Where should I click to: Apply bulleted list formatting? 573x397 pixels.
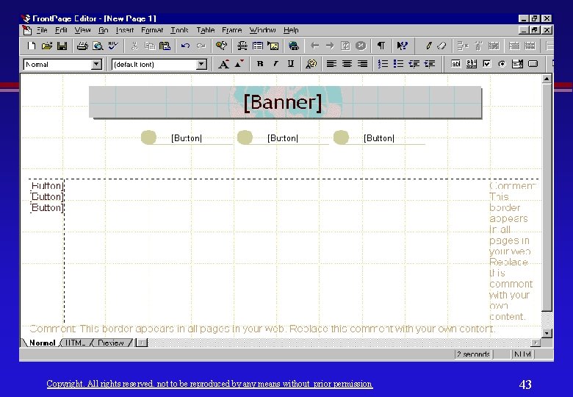398,64
